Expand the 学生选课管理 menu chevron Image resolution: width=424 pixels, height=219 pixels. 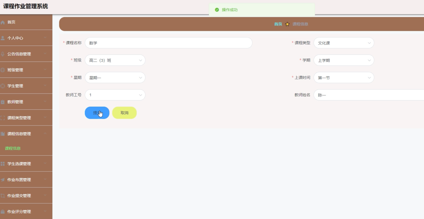45,164
